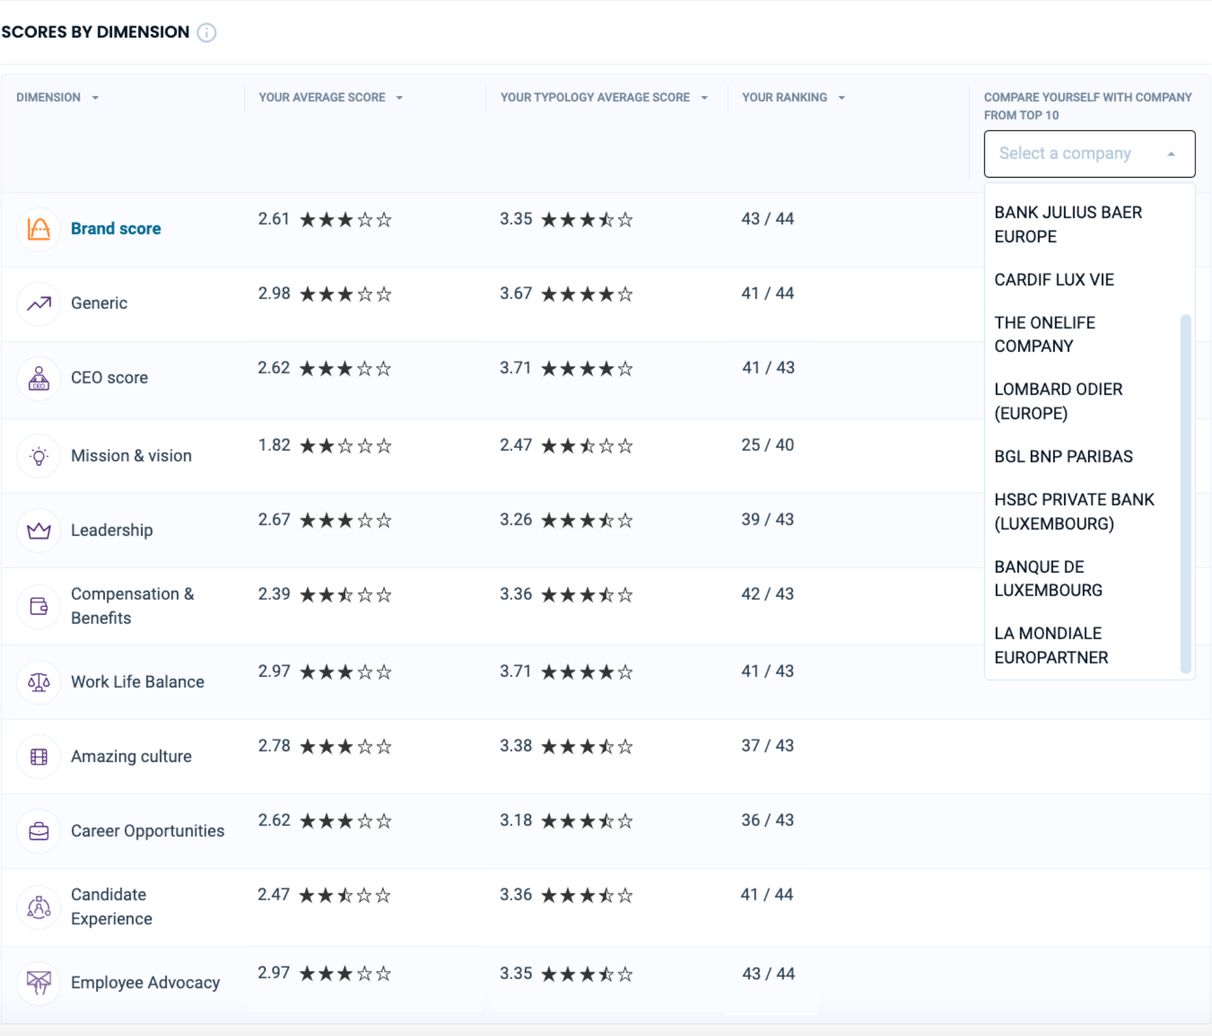
Task: Click the Leadership ranking 39 / 43
Action: [x=768, y=520]
